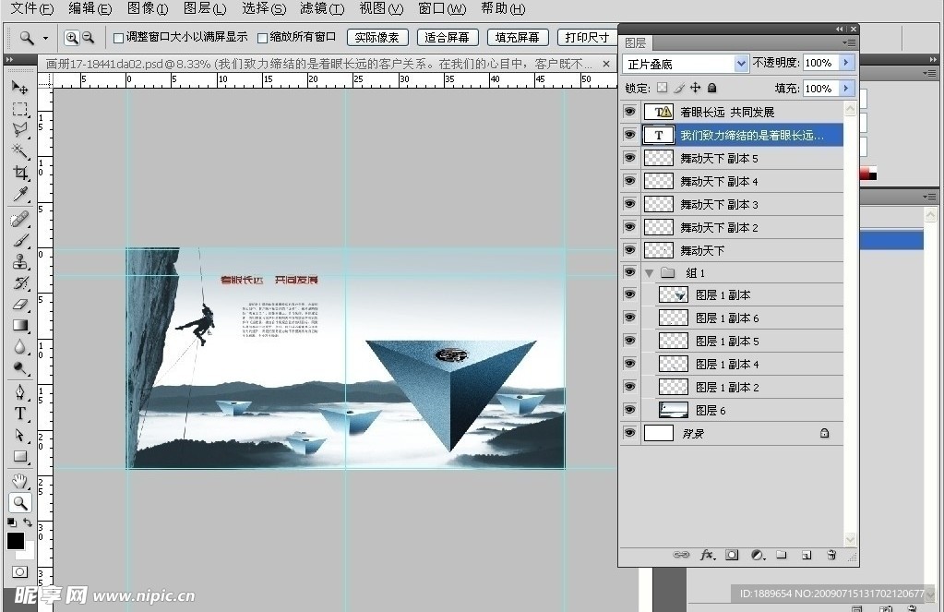Enable 缩放所有窗口 checkbox
The width and height of the screenshot is (944, 612).
[262, 38]
